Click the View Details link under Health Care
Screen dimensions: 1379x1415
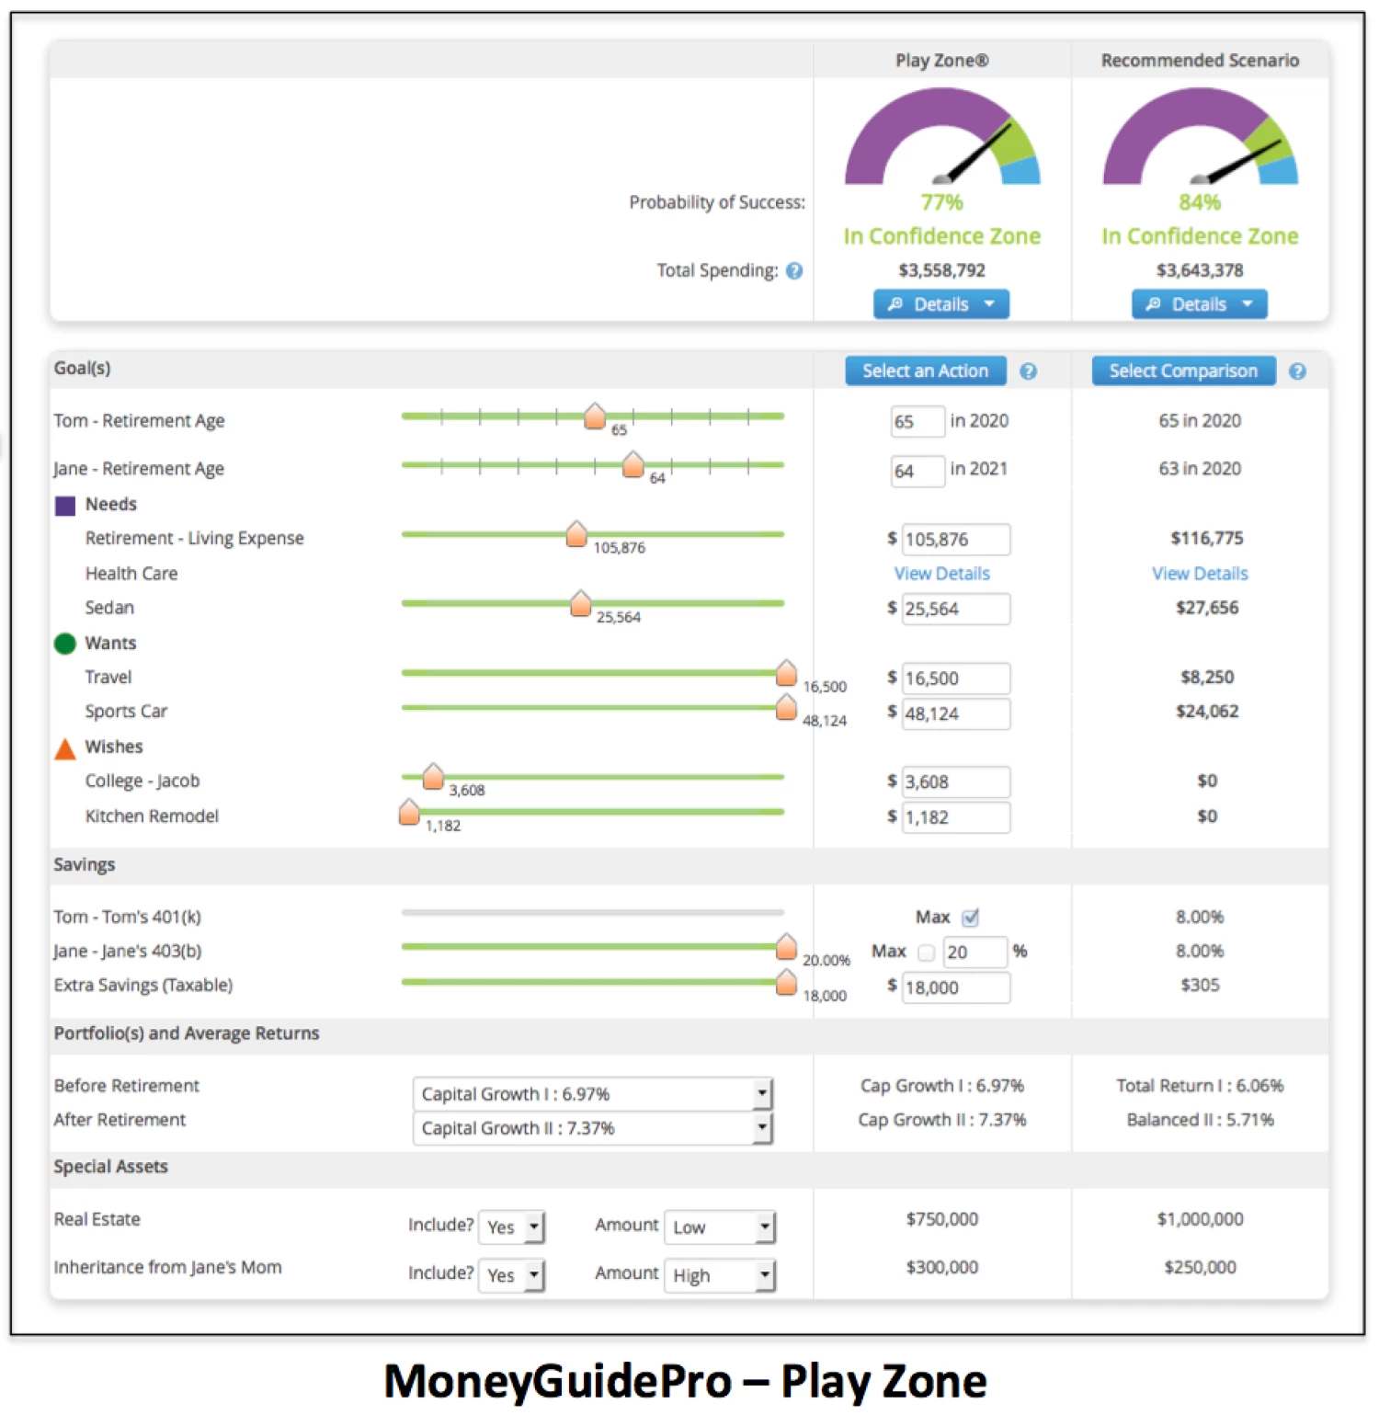941,574
